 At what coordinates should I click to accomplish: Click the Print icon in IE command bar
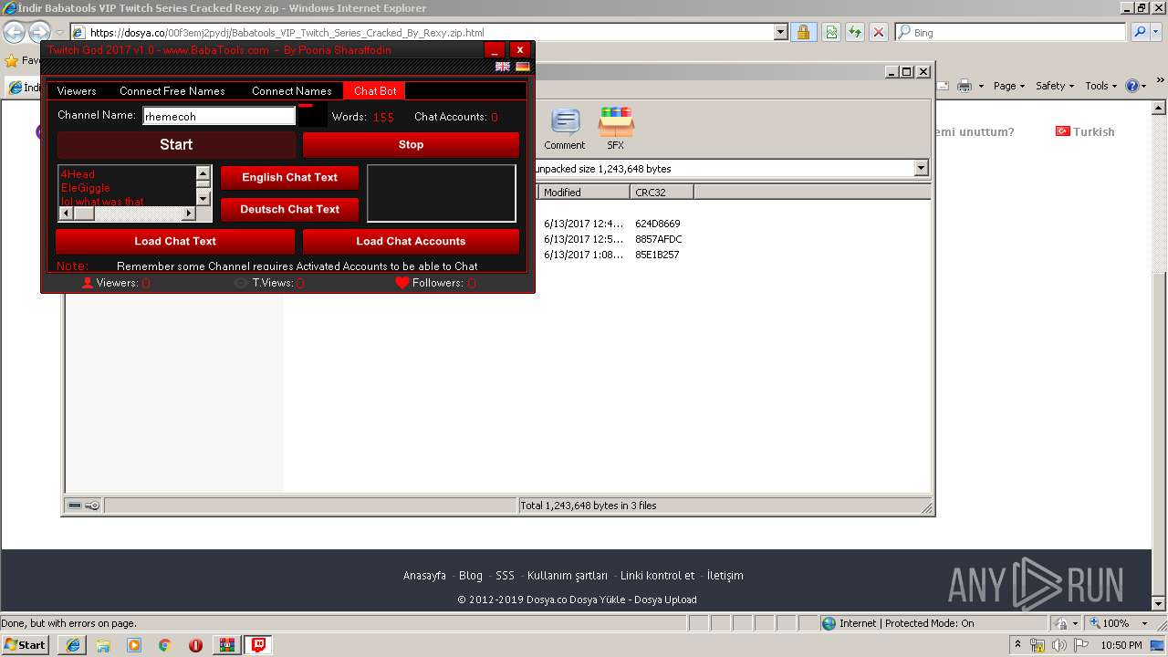click(x=965, y=86)
